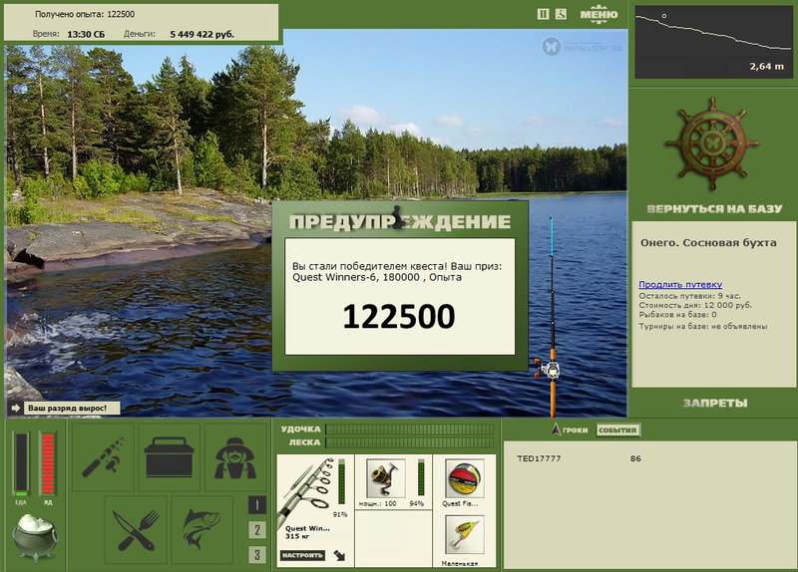Select the Quest Fis... line spool thumbnail

click(x=465, y=478)
